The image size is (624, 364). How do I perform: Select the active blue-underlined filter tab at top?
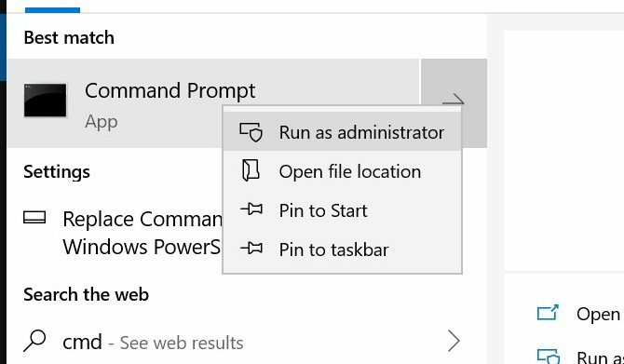point(52,6)
